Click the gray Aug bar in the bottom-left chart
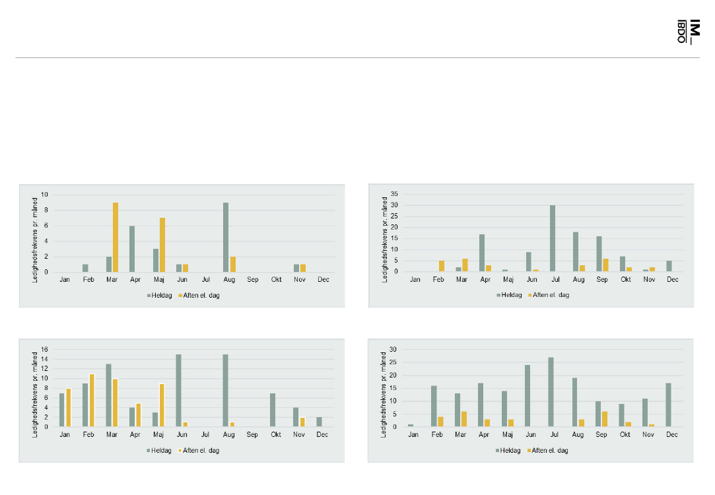Viewport: 715px width, 495px height. [226, 391]
